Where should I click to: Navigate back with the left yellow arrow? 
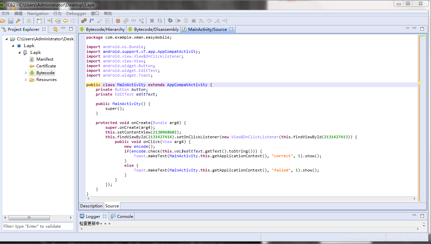coord(66,21)
